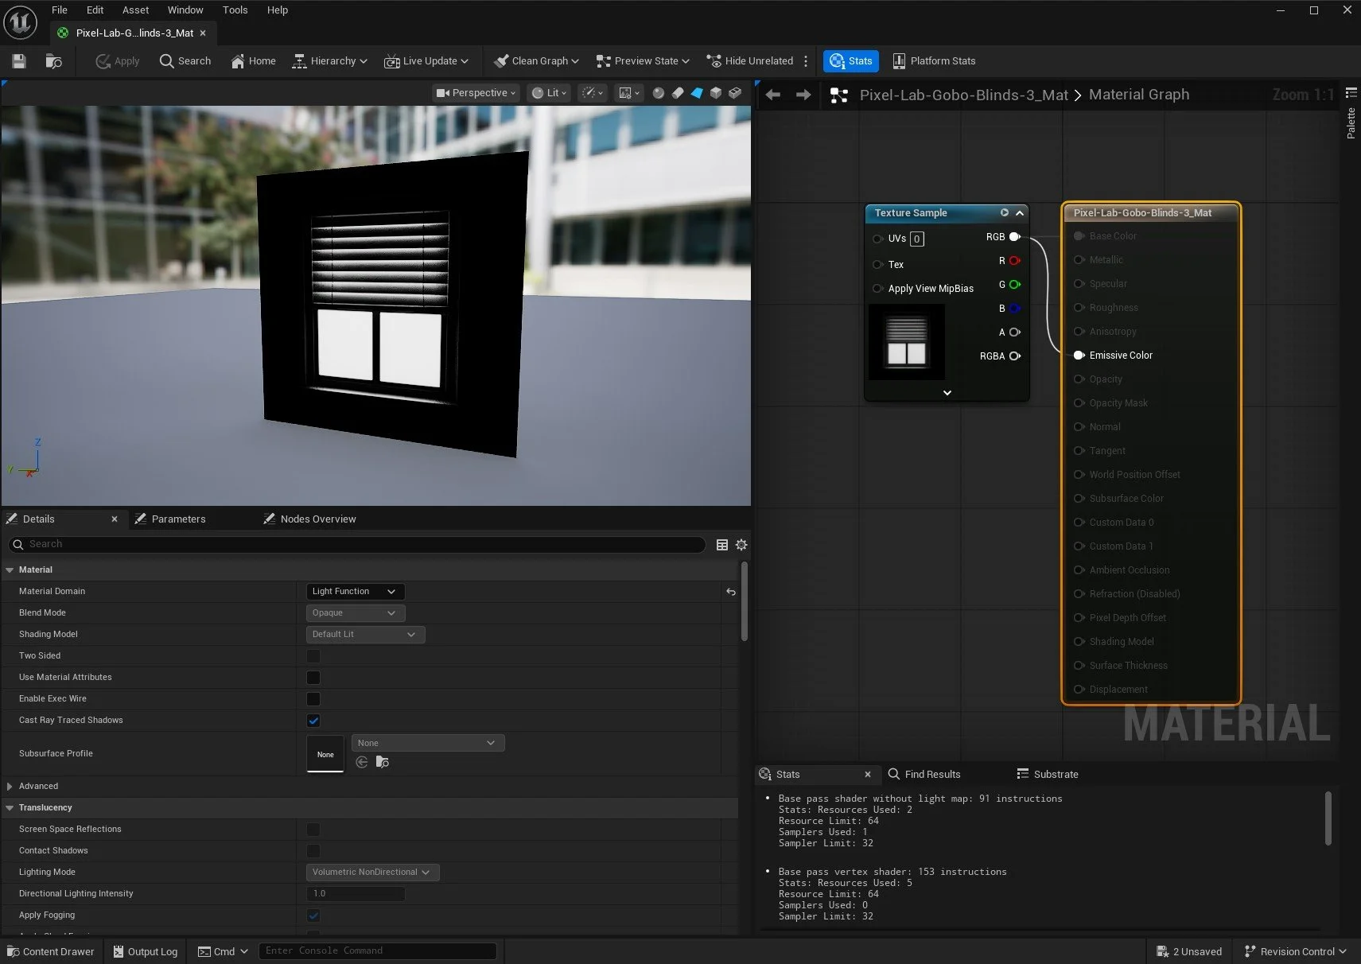The width and height of the screenshot is (1361, 964).
Task: Reset Material Domain to its default value
Action: pyautogui.click(x=731, y=592)
